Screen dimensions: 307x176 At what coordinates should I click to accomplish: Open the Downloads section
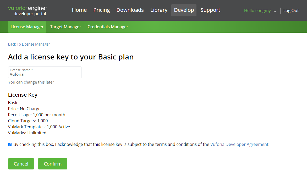130,10
